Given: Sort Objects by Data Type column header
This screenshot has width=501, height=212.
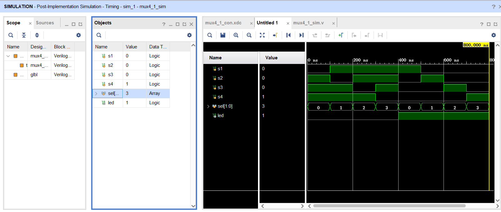Looking at the screenshot, I should click(158, 47).
